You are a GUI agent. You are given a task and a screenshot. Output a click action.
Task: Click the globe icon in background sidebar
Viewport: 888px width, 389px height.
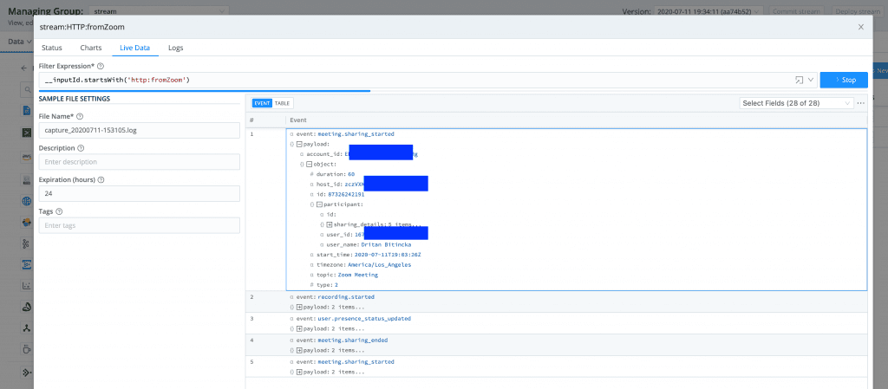tap(27, 201)
